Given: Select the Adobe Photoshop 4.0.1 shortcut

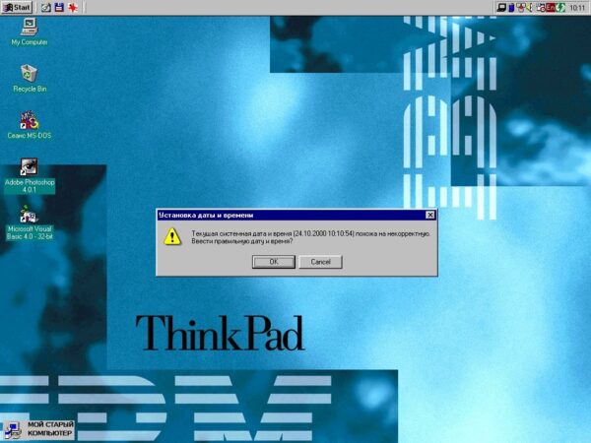Looking at the screenshot, I should tap(29, 167).
